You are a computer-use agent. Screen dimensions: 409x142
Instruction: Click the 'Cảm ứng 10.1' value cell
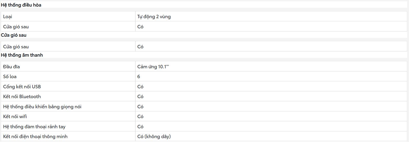click(x=271, y=66)
